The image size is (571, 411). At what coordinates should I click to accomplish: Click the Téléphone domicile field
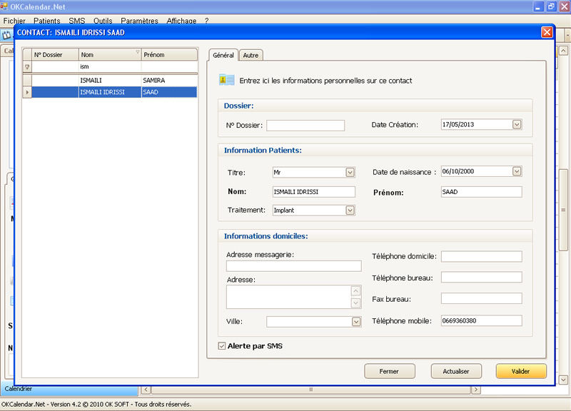481,256
